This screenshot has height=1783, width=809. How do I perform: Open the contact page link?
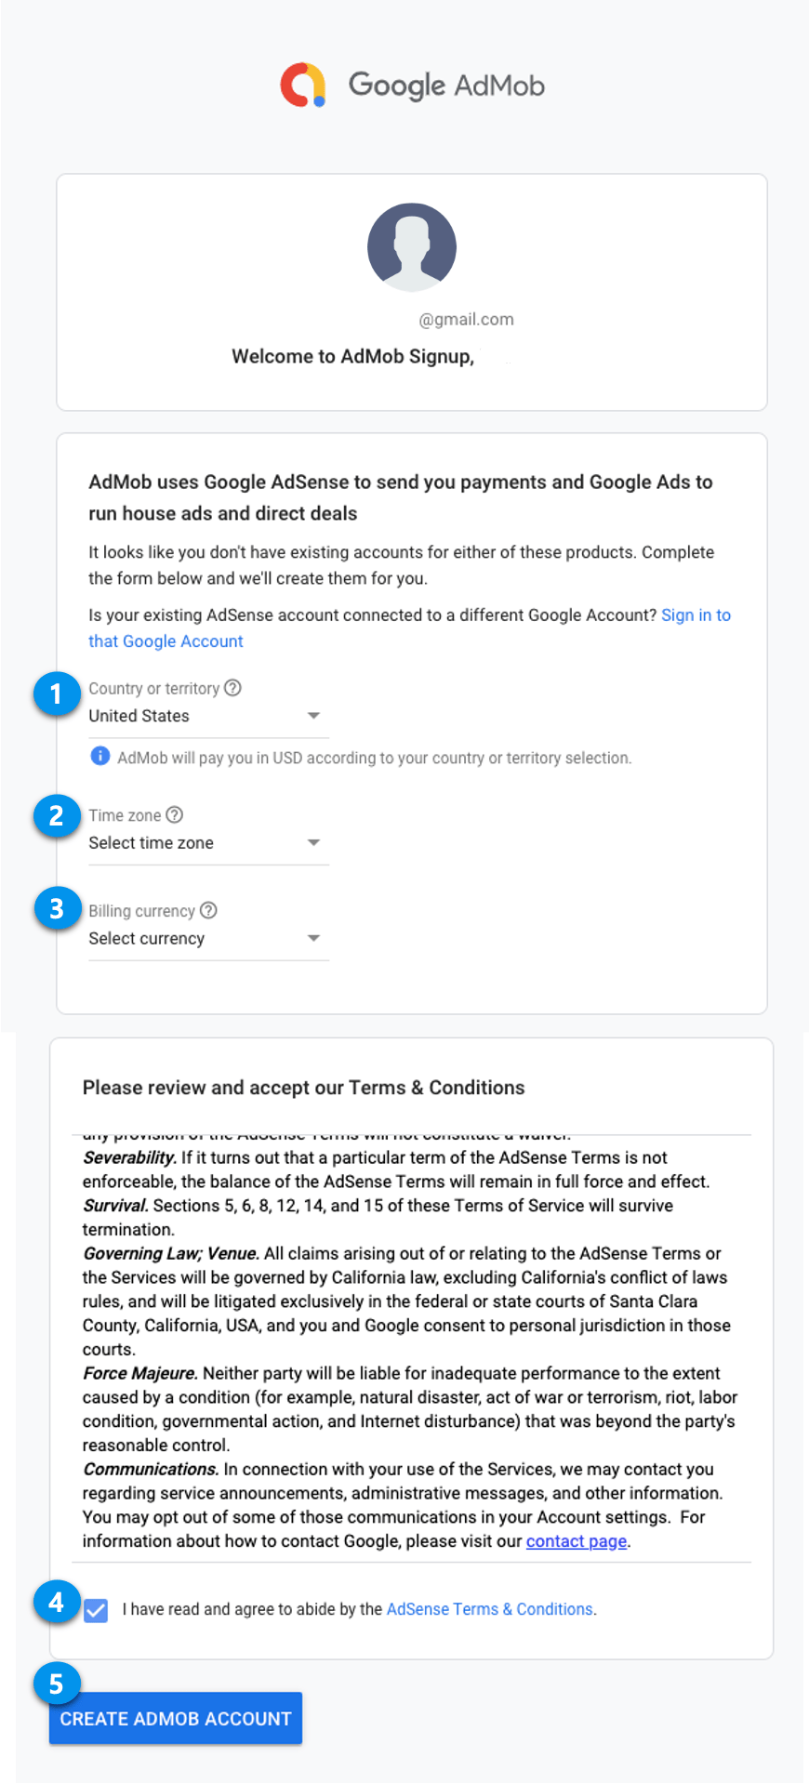[x=577, y=1541]
